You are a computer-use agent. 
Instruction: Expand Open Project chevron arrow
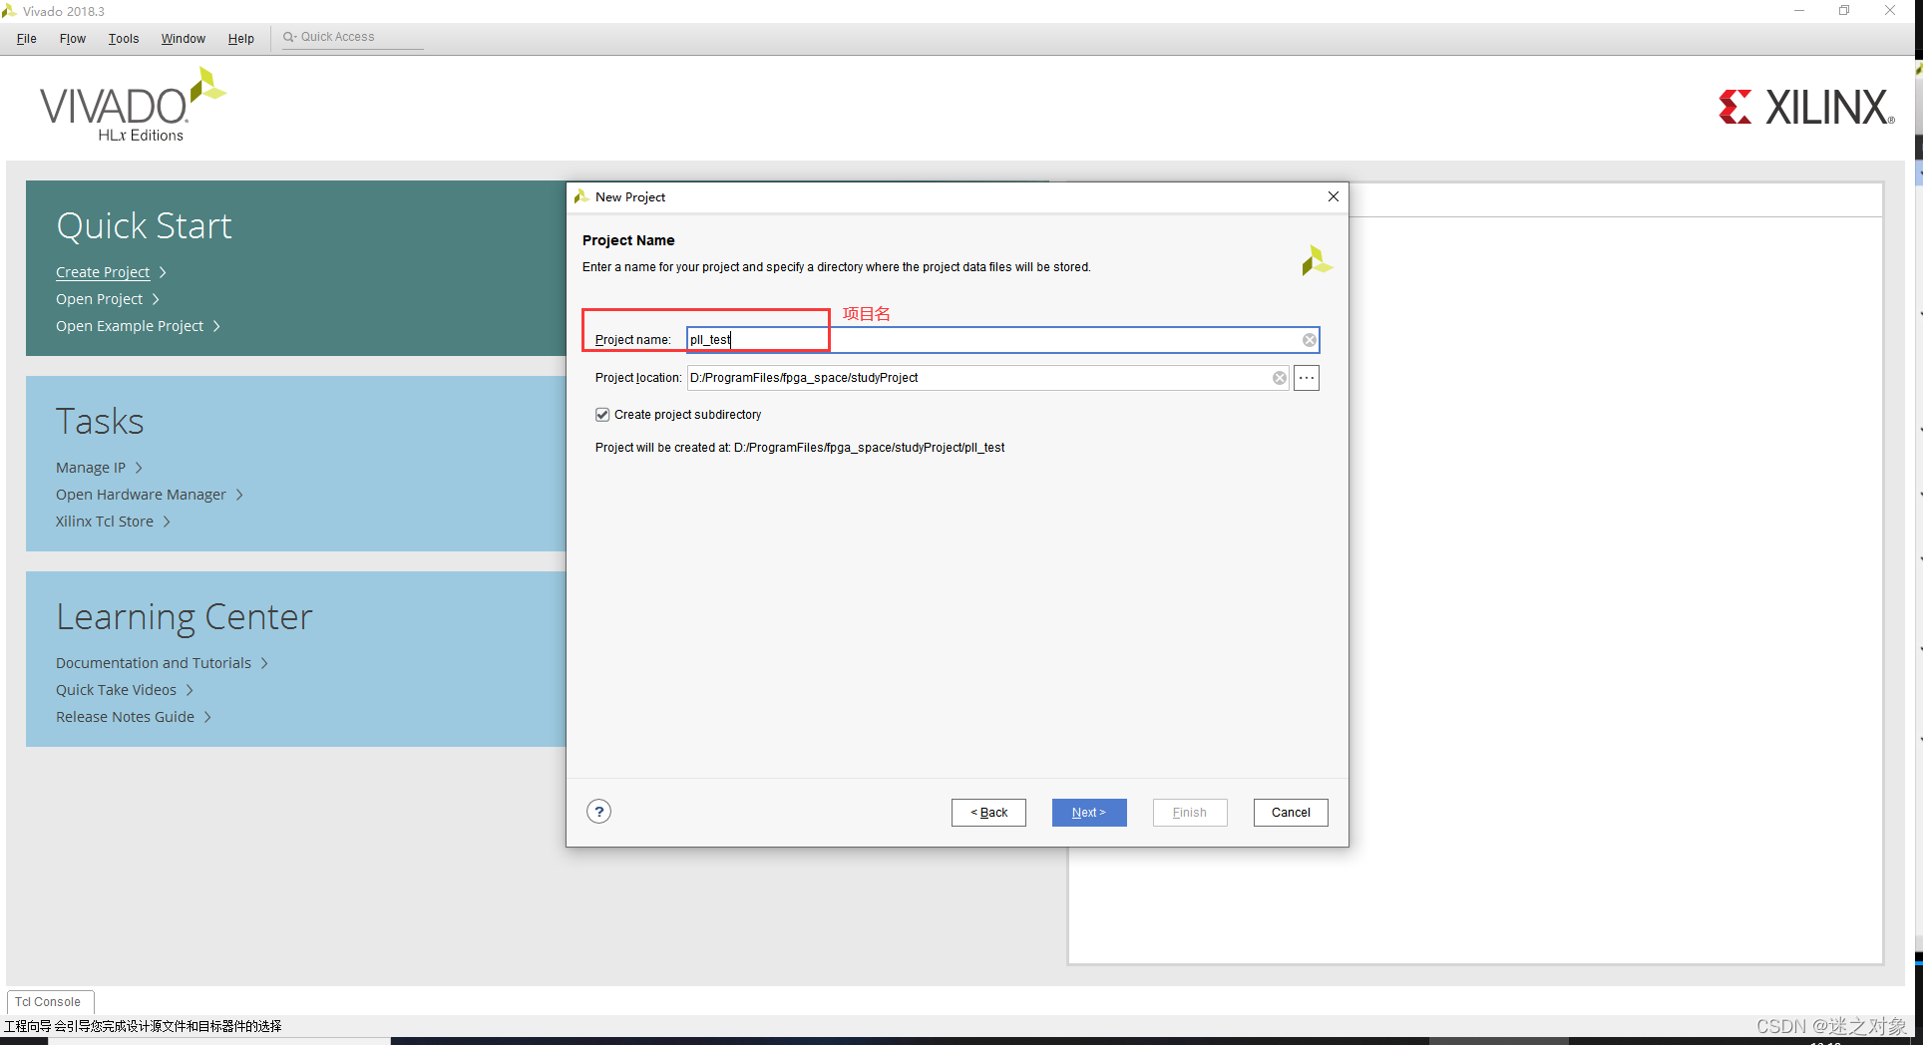point(156,299)
